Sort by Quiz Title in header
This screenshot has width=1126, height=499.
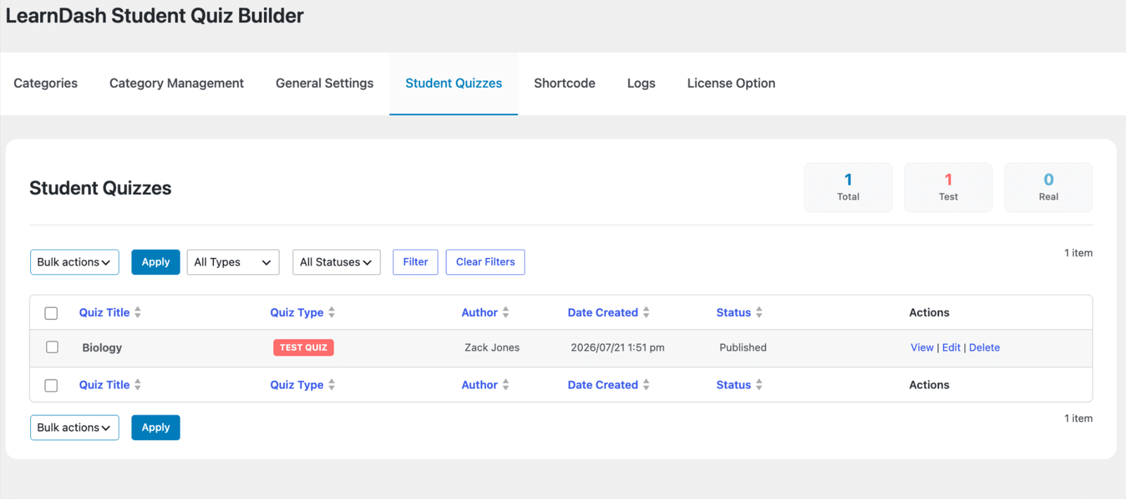click(x=104, y=313)
